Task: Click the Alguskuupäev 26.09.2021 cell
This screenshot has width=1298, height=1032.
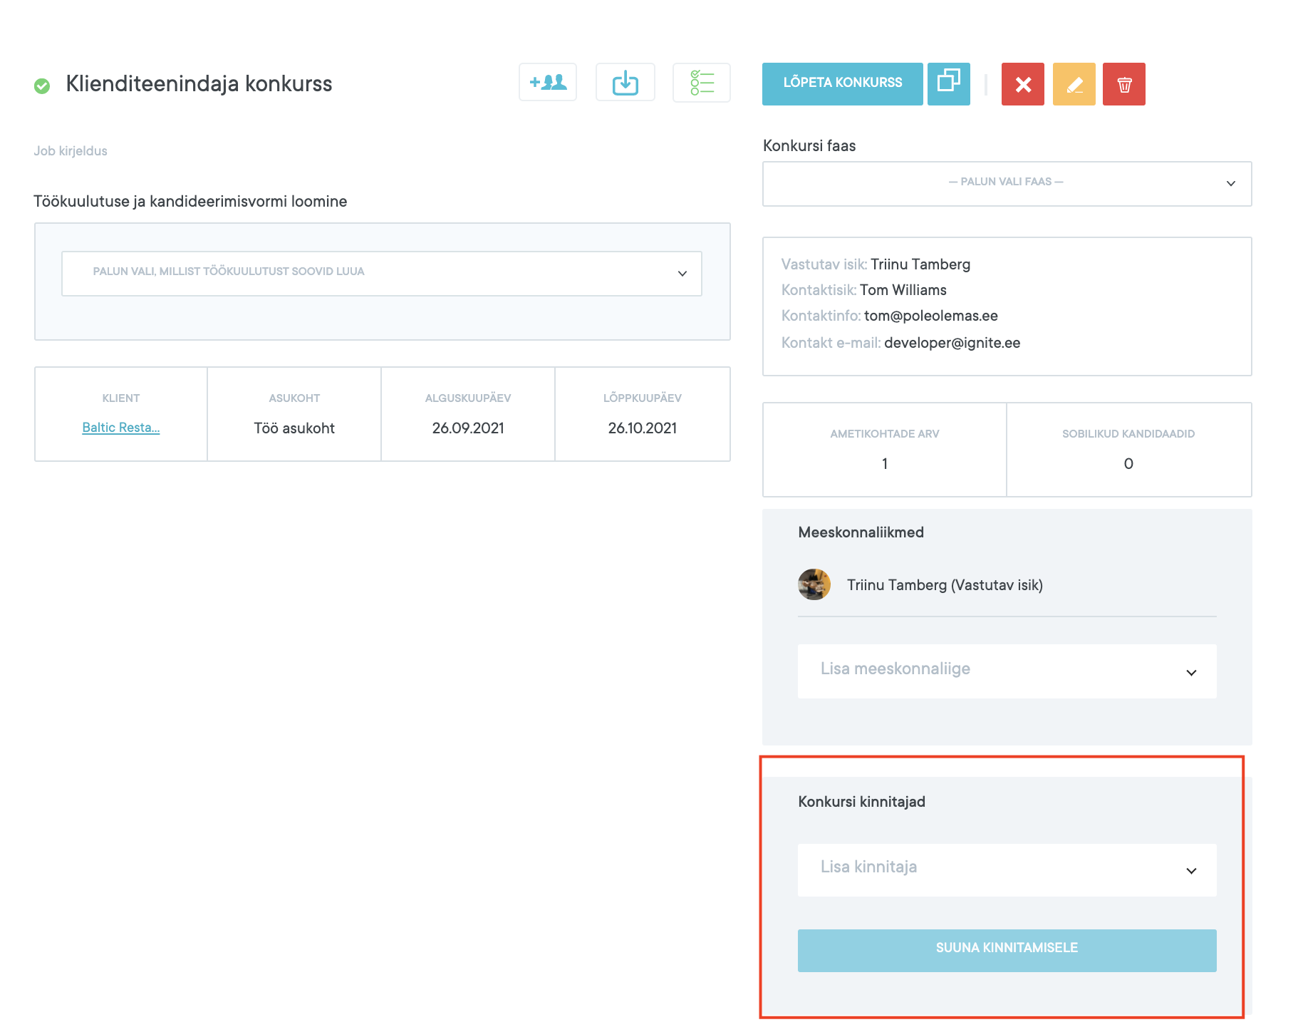Action: pos(467,414)
